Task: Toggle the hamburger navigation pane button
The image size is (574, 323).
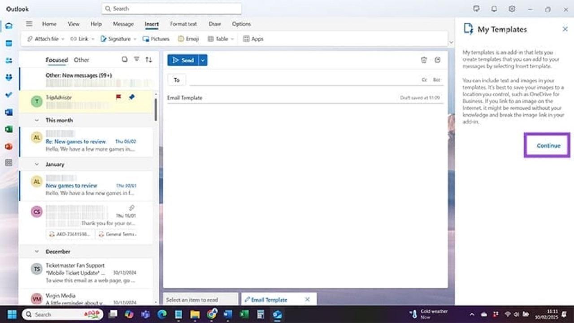Action: [29, 24]
